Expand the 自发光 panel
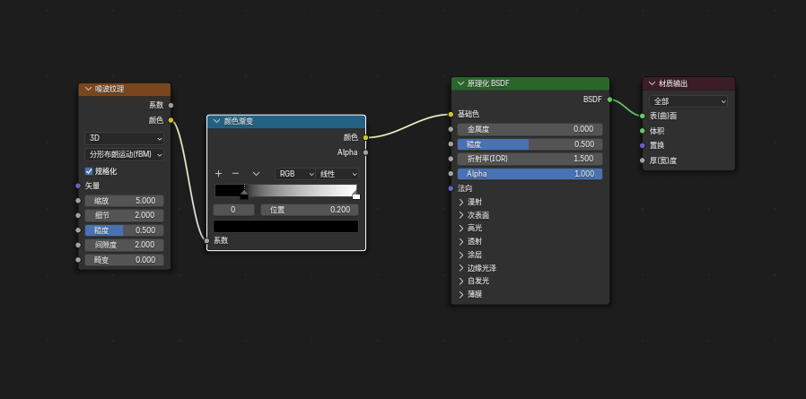 pos(461,281)
